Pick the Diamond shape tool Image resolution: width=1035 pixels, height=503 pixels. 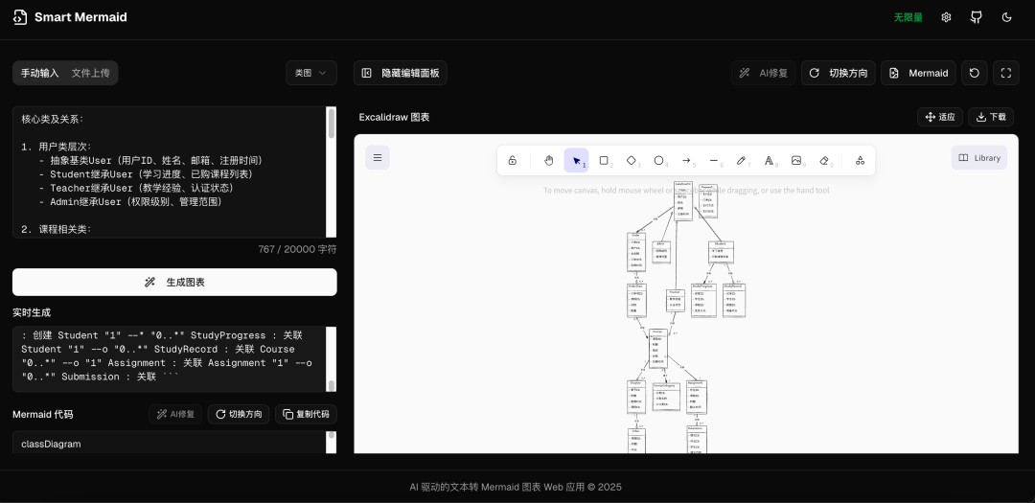pyautogui.click(x=631, y=160)
